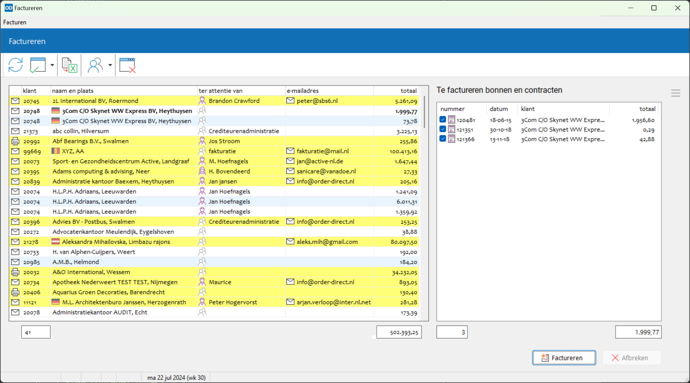This screenshot has height=383, width=690.
Task: Click the e-mailadres column header
Action: (329, 91)
